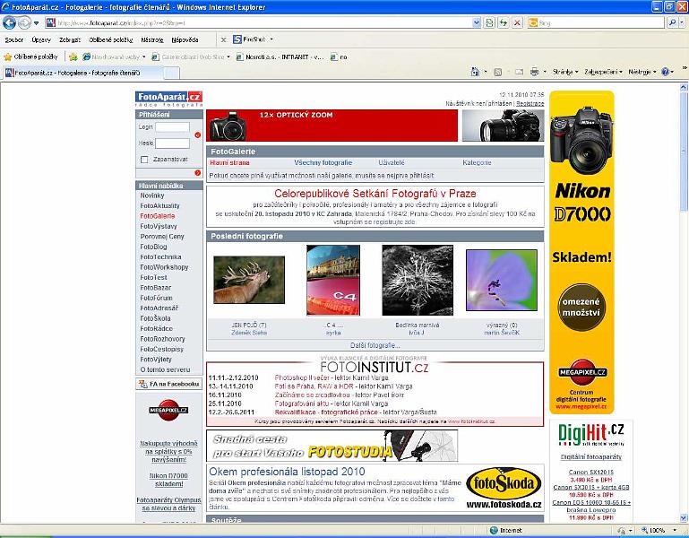
Task: Tick the Zapamatovat checkbox
Action: click(144, 160)
